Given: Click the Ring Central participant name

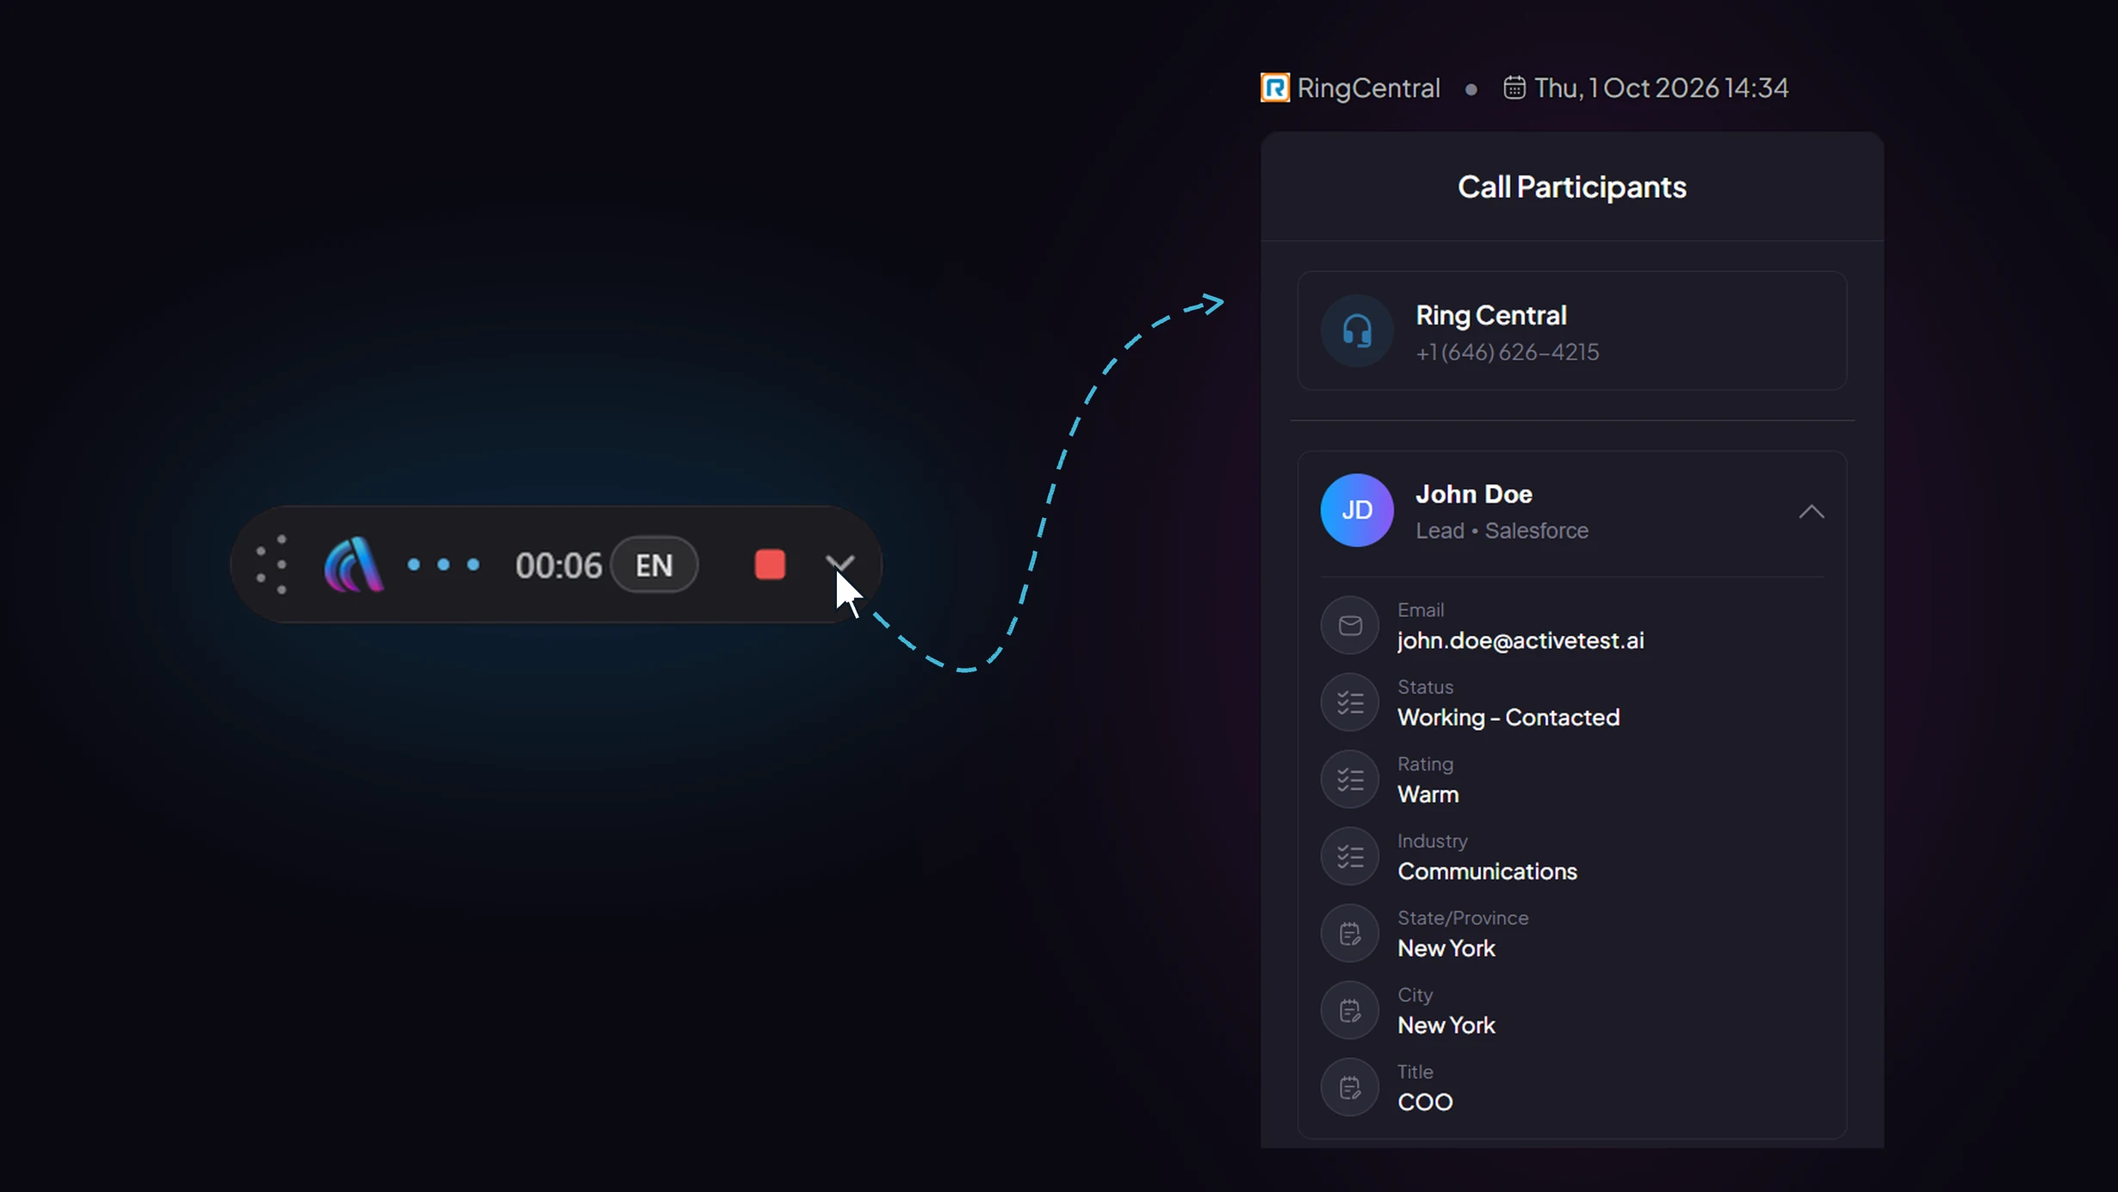Looking at the screenshot, I should [1490, 316].
